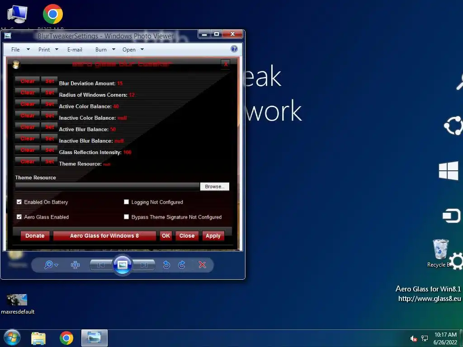Start the slide show round button
Viewport: 463px width, 347px height.
(123, 265)
